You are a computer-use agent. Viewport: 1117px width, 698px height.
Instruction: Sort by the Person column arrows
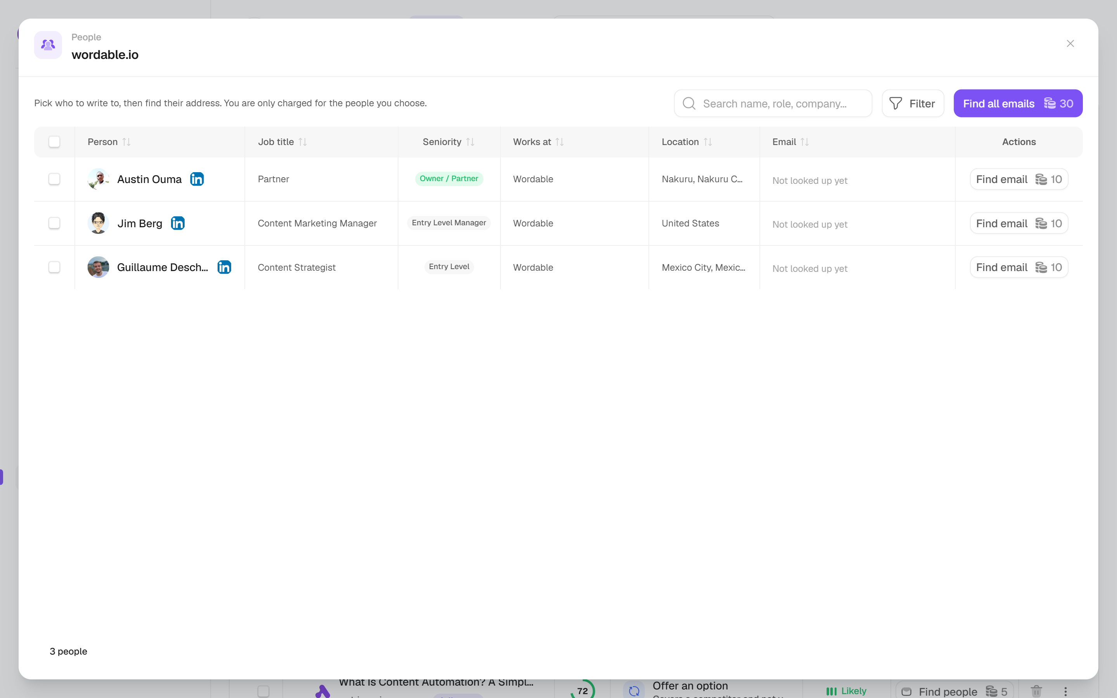click(126, 142)
